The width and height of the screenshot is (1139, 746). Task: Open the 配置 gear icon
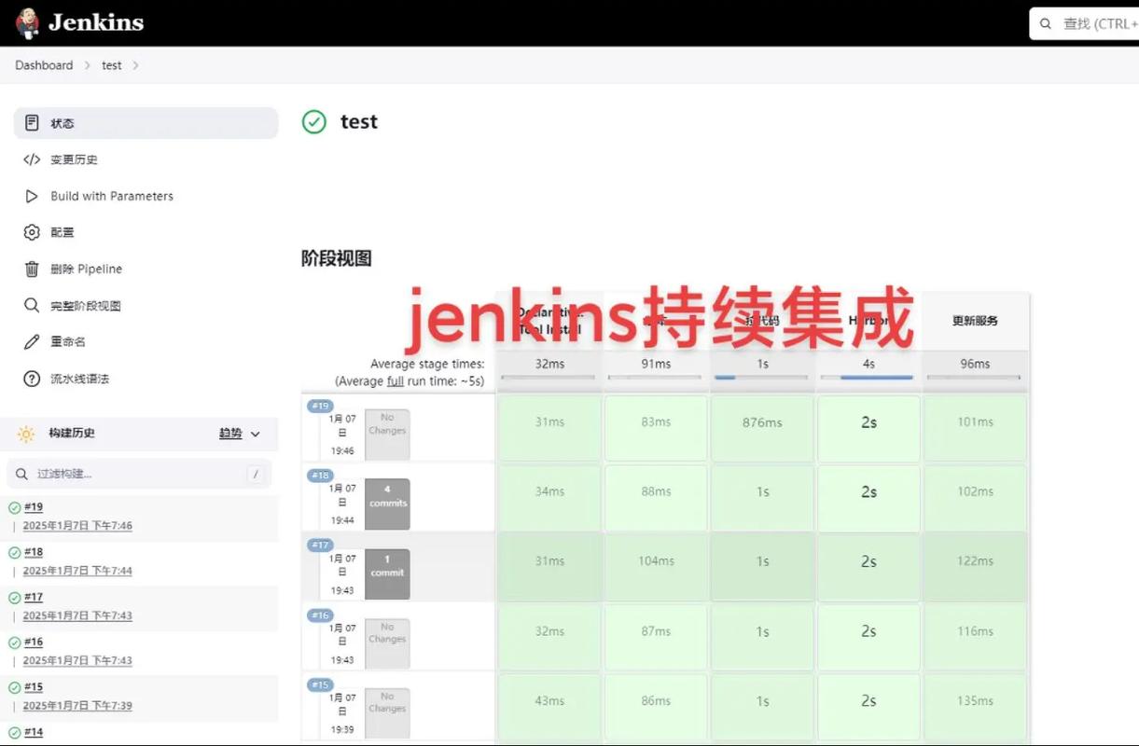coord(30,232)
